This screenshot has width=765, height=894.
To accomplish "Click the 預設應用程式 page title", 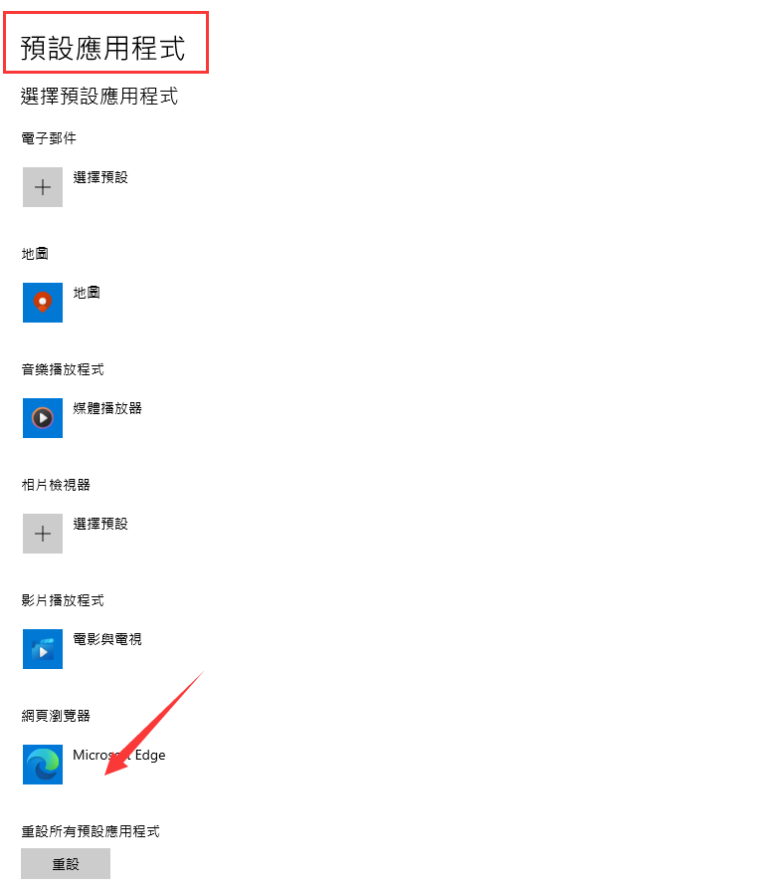I will [x=103, y=48].
